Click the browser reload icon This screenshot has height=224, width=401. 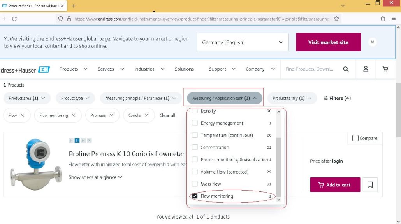[14, 19]
